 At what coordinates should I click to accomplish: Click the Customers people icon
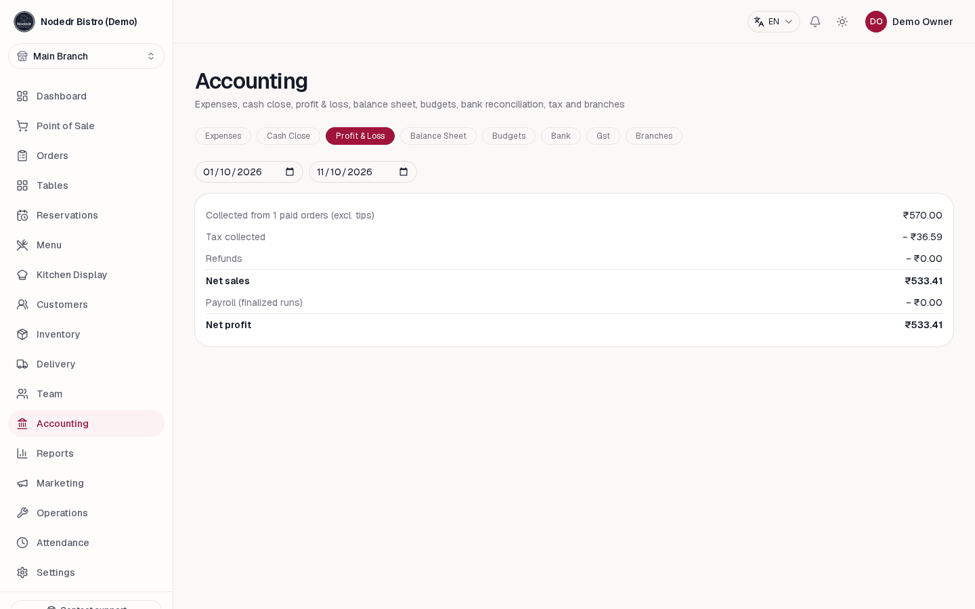coord(22,304)
